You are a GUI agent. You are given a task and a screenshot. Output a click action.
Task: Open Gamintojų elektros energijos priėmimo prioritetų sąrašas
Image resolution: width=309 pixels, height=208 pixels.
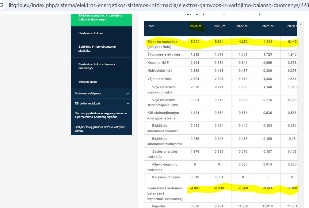[x=101, y=115]
